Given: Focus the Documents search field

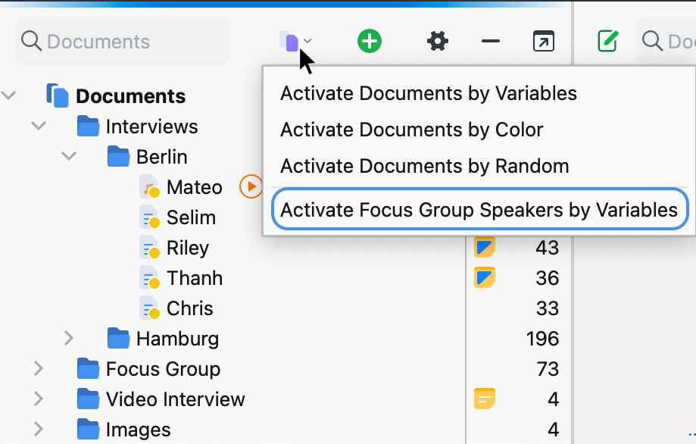Looking at the screenshot, I should [123, 41].
